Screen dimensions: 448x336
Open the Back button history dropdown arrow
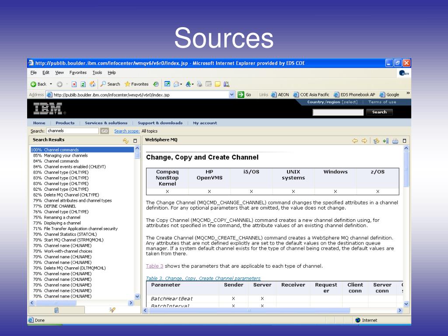pos(51,84)
